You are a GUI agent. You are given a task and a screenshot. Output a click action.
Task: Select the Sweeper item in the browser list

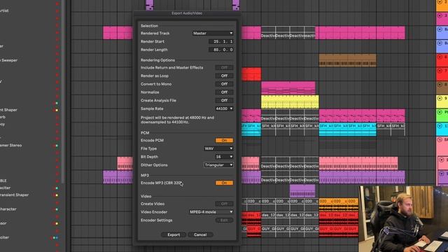(x=10, y=60)
